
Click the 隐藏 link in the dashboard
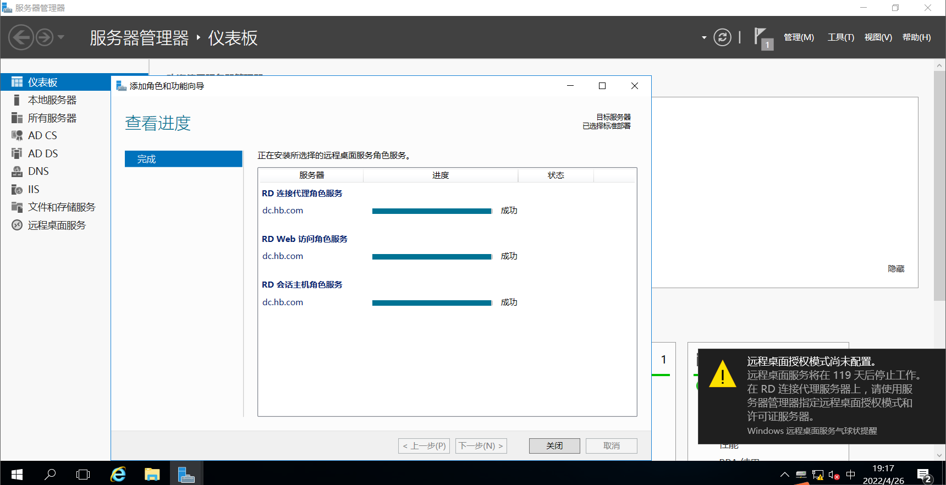[x=896, y=269]
